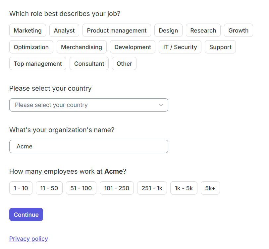Pick the Product management role
269x249 pixels.
[117, 30]
